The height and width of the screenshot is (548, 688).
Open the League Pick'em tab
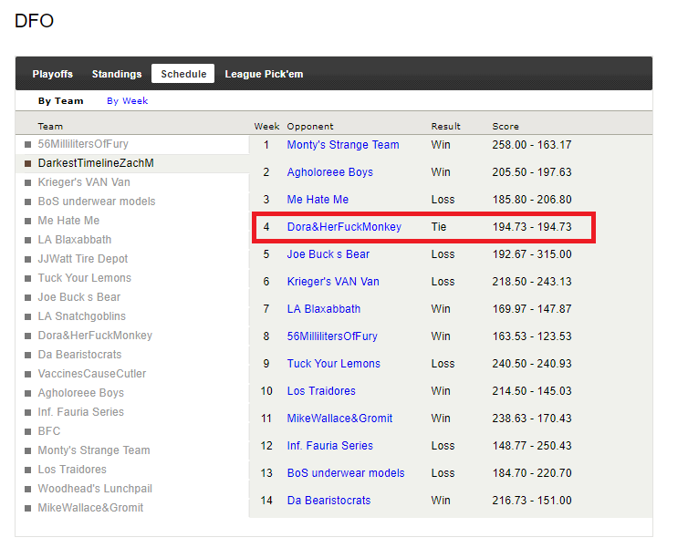[264, 74]
